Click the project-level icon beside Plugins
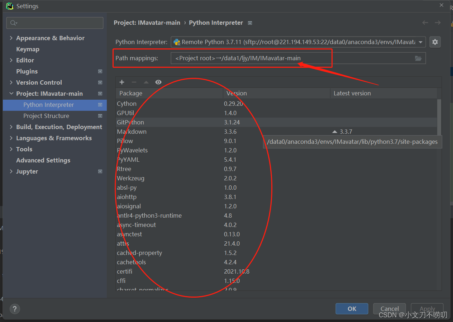The height and width of the screenshot is (322, 453). 100,71
